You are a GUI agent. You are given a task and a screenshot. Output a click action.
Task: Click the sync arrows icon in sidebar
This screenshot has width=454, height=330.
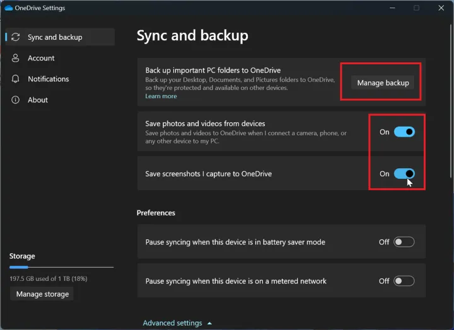[x=16, y=37]
